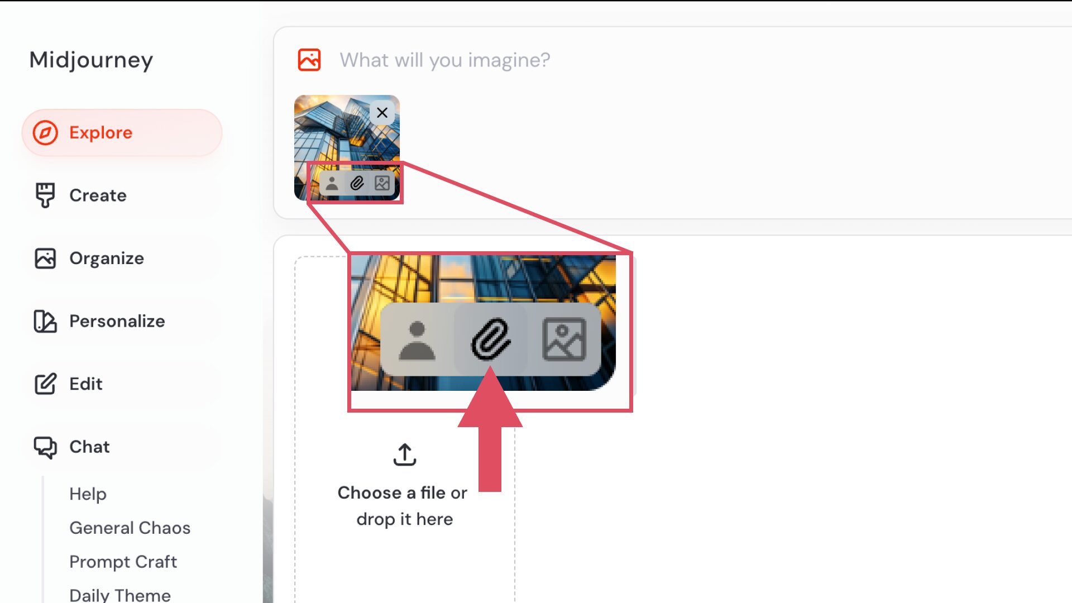The width and height of the screenshot is (1072, 603).
Task: Click the Create paintbrush icon
Action: pos(45,195)
